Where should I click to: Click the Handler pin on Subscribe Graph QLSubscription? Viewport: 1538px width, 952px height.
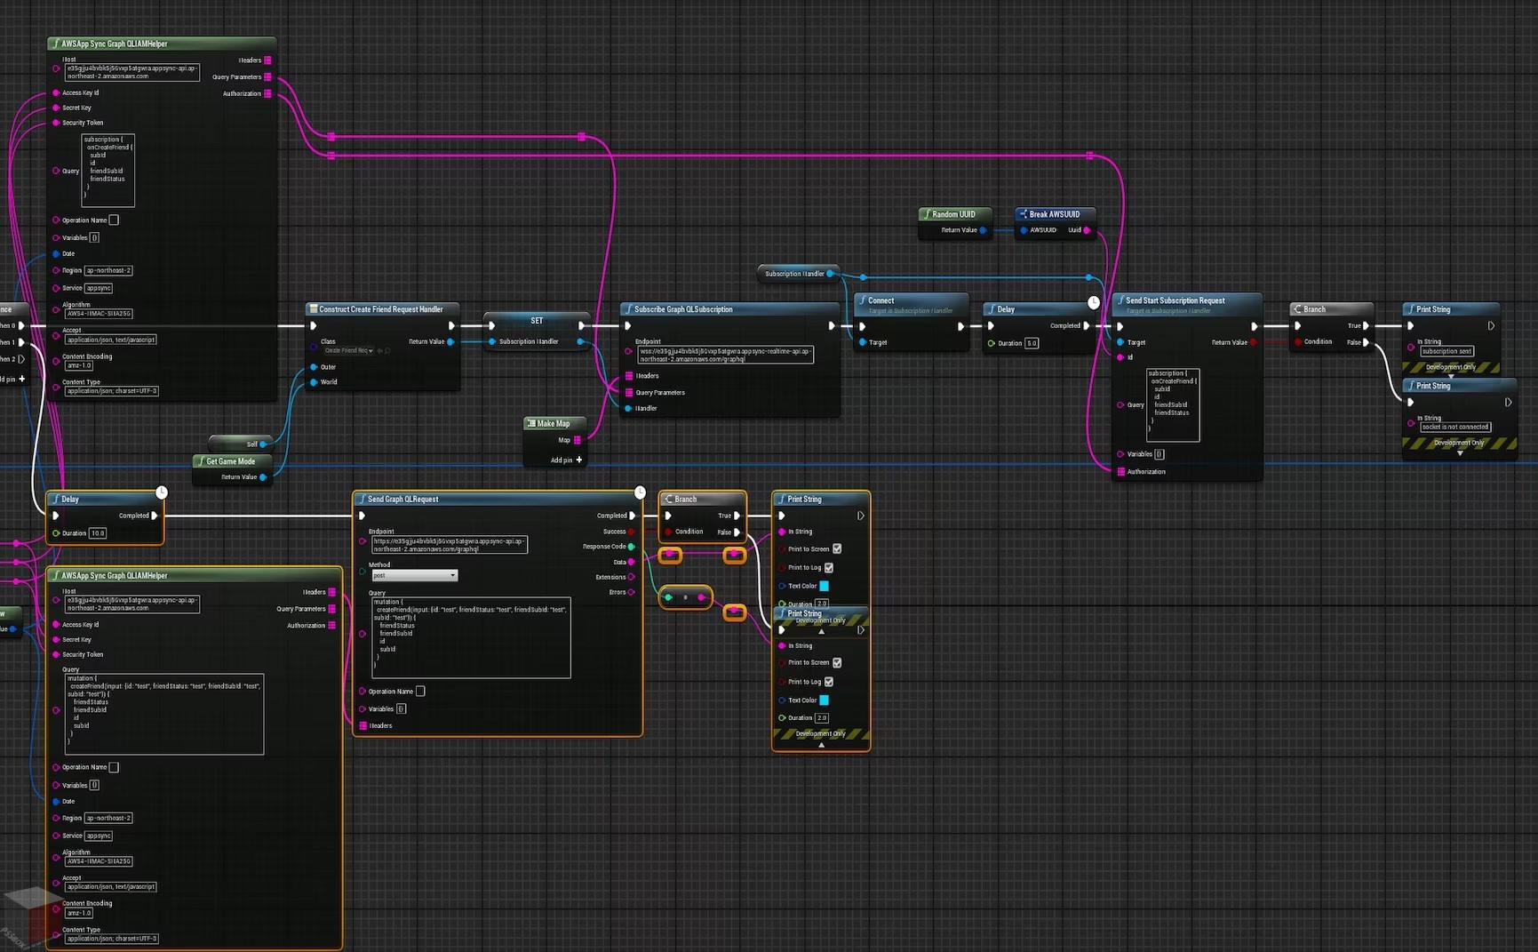pos(629,408)
